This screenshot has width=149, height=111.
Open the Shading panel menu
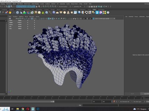15,17
